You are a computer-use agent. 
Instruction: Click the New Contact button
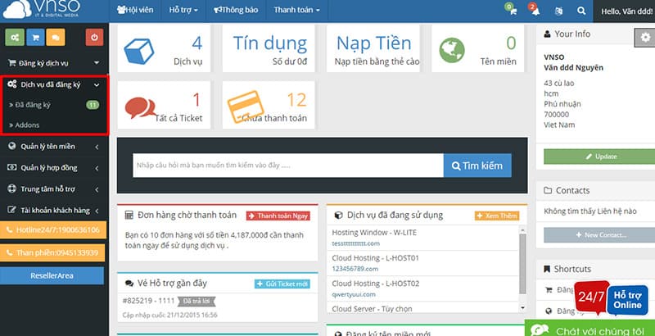pyautogui.click(x=600, y=235)
